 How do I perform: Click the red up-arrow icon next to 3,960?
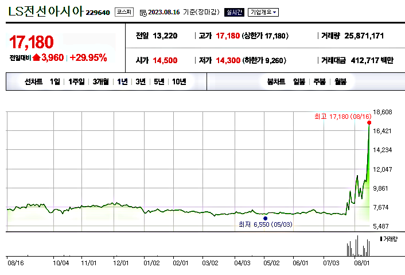pos(36,57)
